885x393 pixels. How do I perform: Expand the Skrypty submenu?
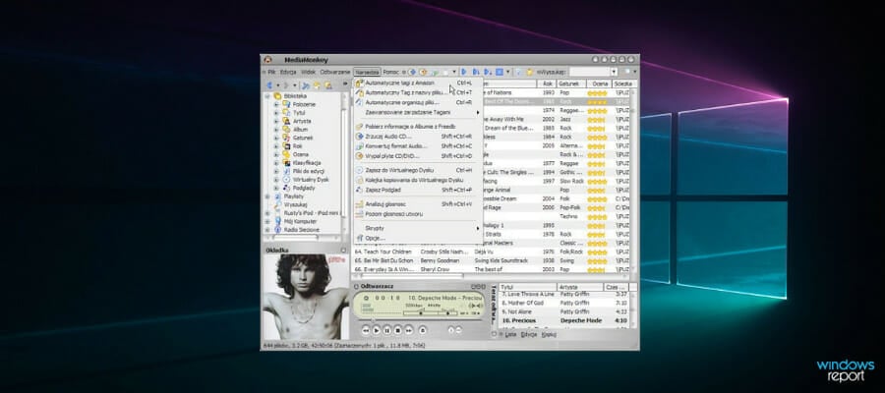tap(418, 228)
